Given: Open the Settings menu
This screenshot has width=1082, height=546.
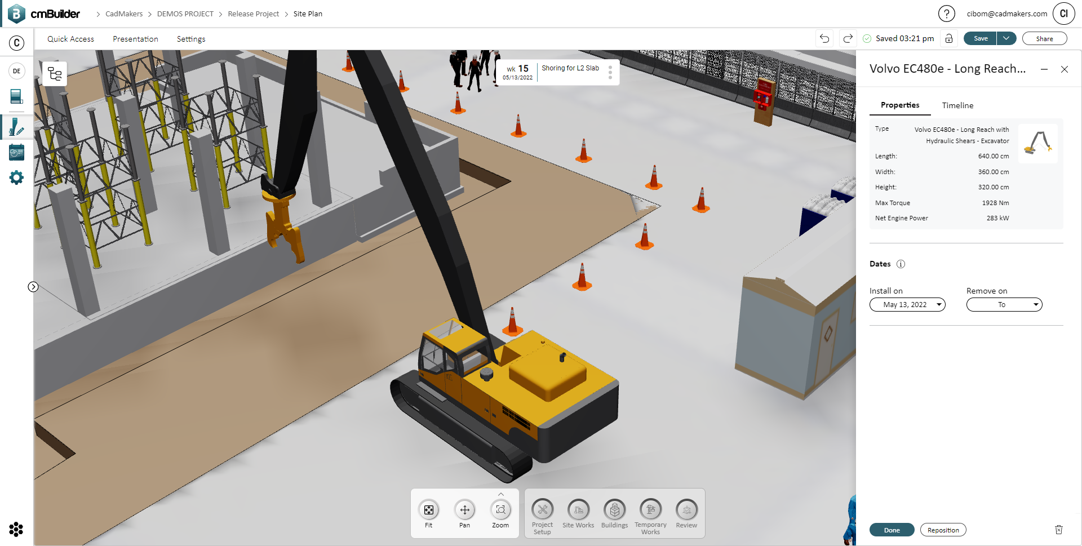Looking at the screenshot, I should click(191, 39).
